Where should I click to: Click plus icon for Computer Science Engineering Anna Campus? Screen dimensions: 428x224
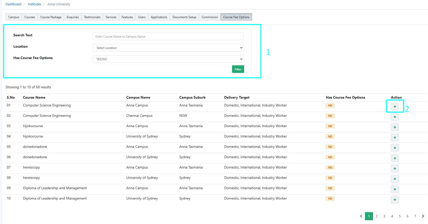[395, 106]
